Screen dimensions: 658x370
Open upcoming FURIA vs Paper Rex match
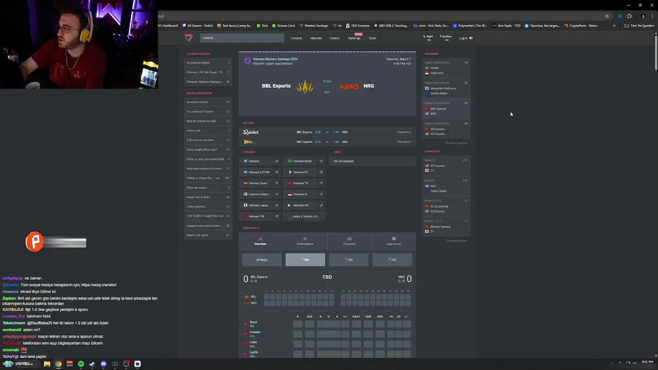(x=446, y=68)
